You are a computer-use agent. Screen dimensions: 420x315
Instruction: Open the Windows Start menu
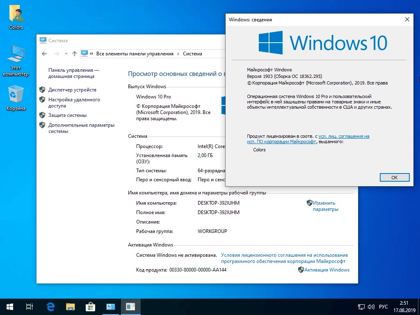pyautogui.click(x=10, y=307)
